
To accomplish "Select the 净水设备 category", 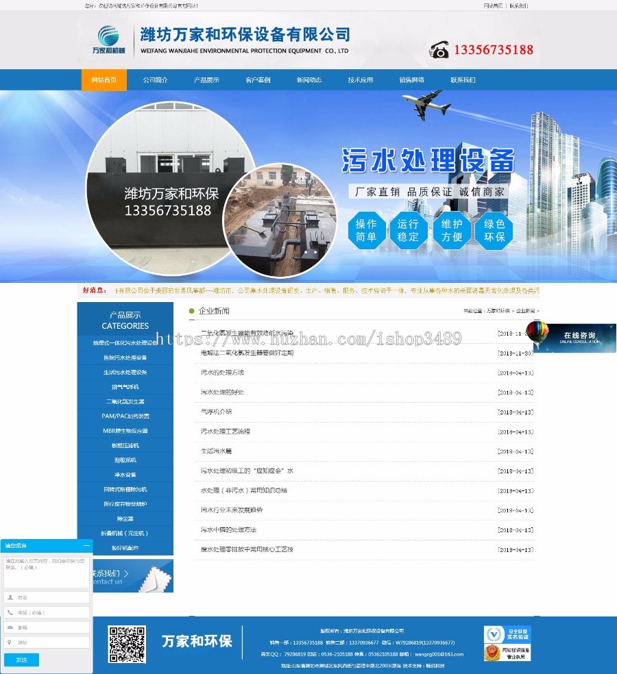I will tap(125, 475).
